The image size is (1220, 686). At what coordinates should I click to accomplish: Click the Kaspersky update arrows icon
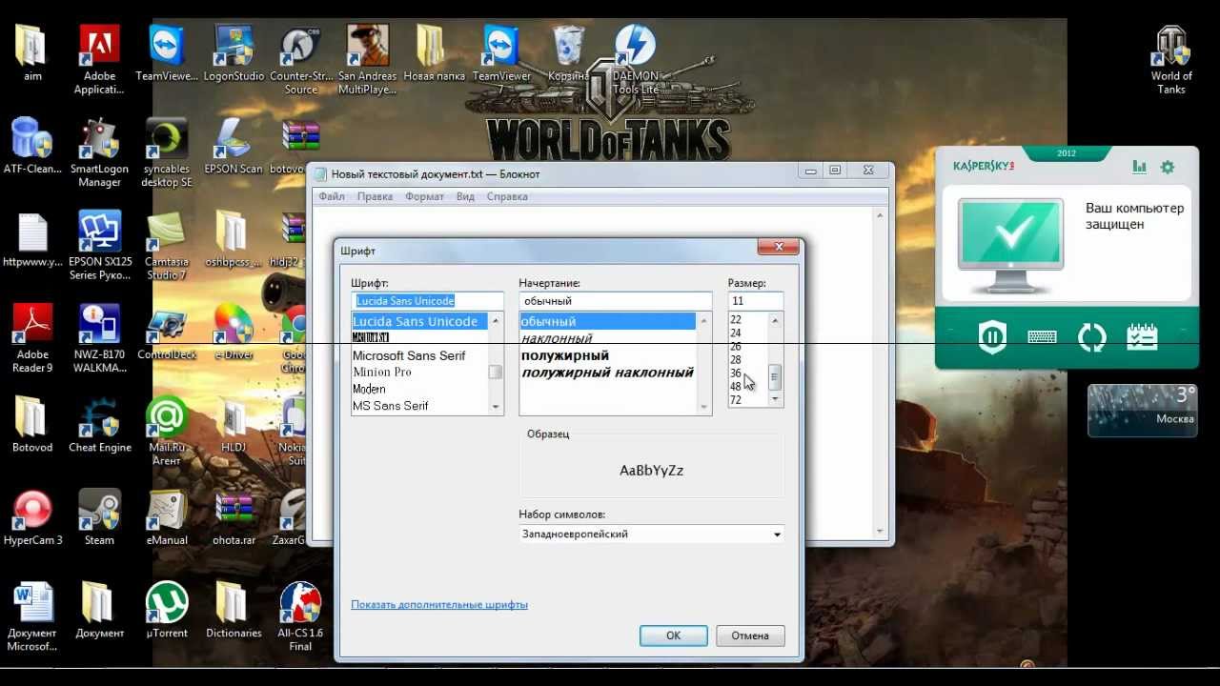[1091, 337]
